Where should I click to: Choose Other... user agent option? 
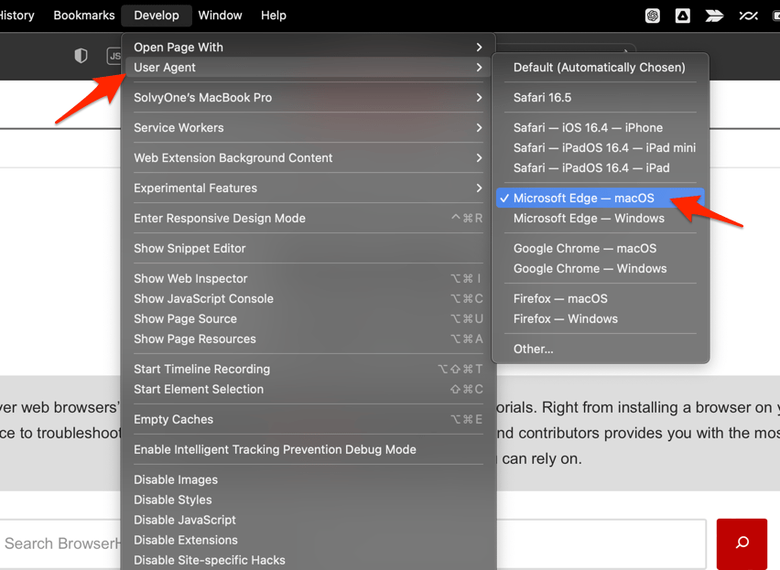click(x=601, y=349)
